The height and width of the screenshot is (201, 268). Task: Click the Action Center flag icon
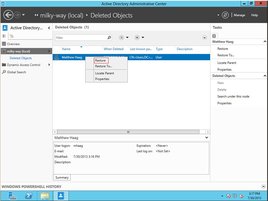(x=228, y=196)
